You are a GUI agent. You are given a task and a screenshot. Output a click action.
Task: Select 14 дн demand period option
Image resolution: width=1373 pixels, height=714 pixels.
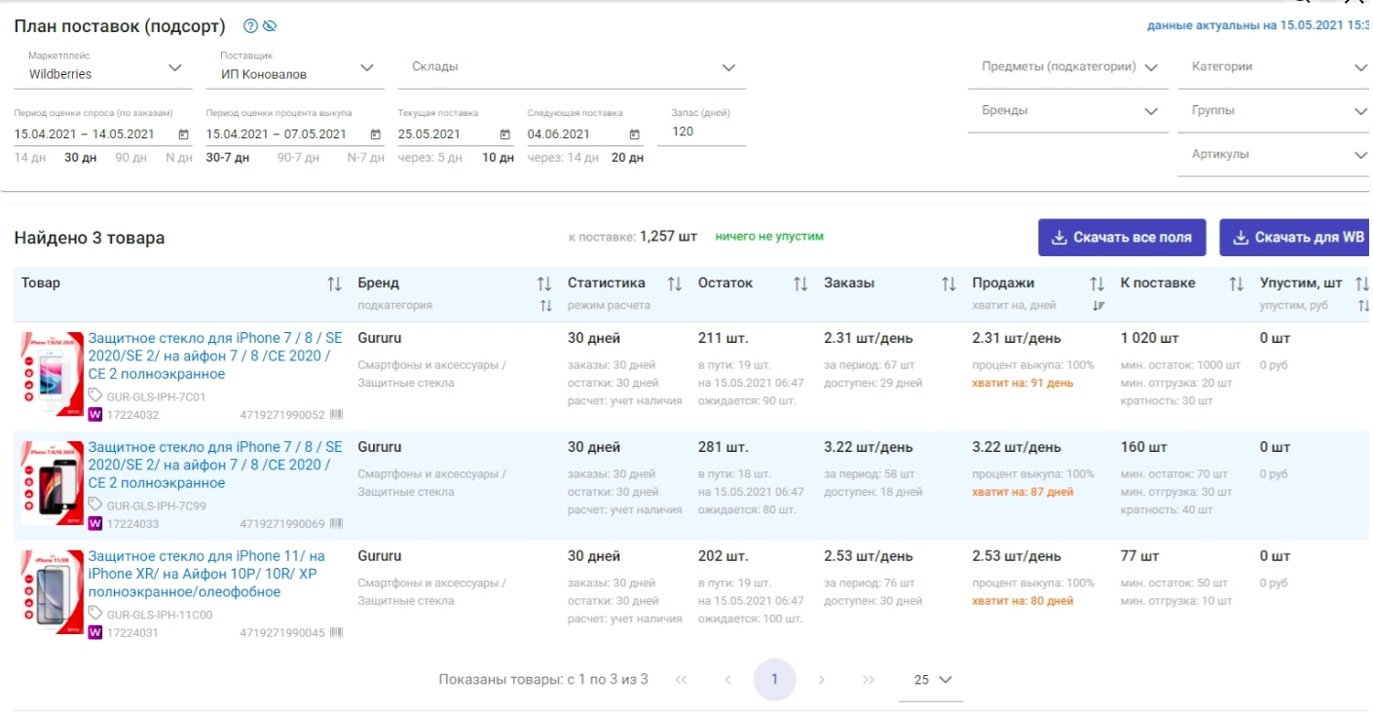pos(30,158)
